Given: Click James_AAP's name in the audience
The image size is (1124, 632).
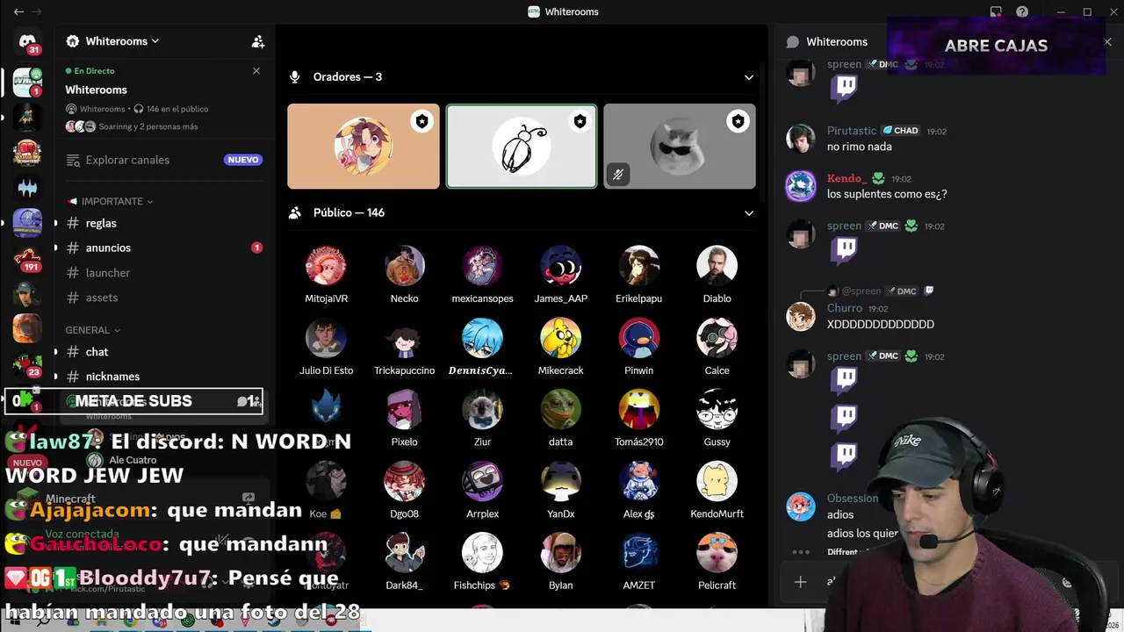Looking at the screenshot, I should point(560,298).
